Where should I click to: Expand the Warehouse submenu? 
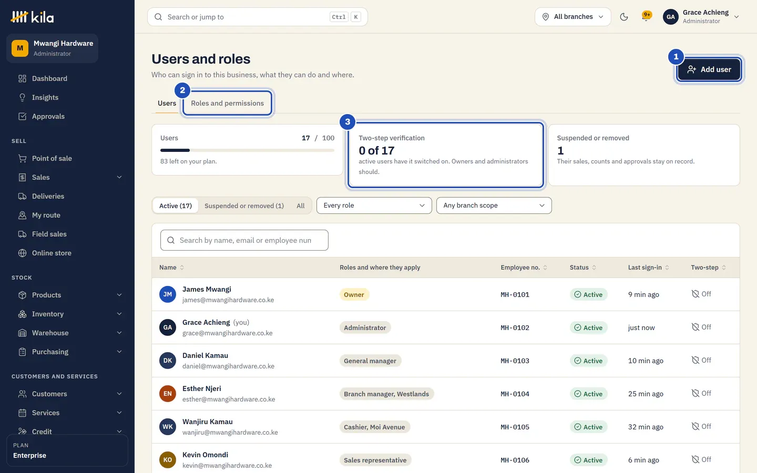point(69,333)
